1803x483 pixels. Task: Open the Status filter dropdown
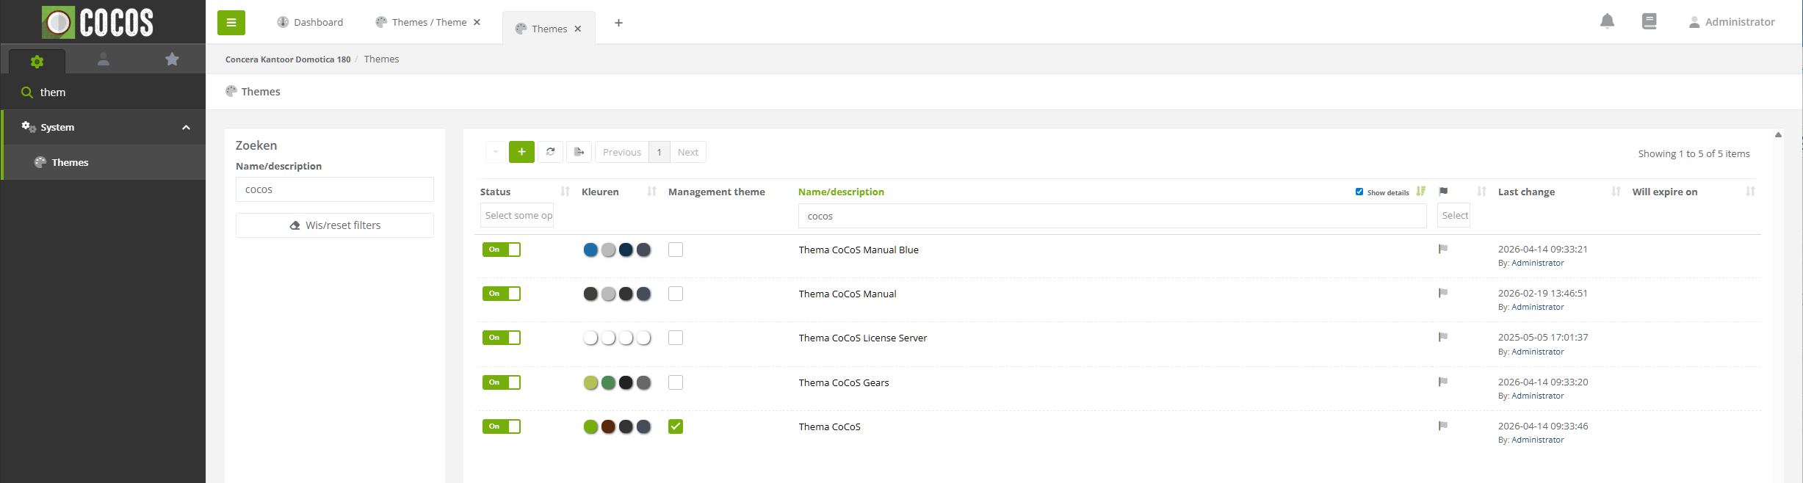click(x=518, y=216)
